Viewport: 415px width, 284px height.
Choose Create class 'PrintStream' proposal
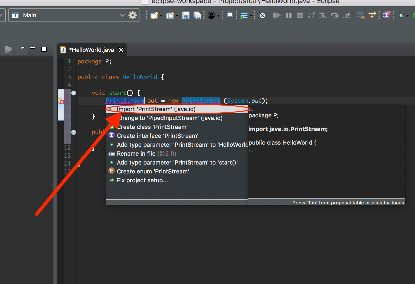[177, 127]
